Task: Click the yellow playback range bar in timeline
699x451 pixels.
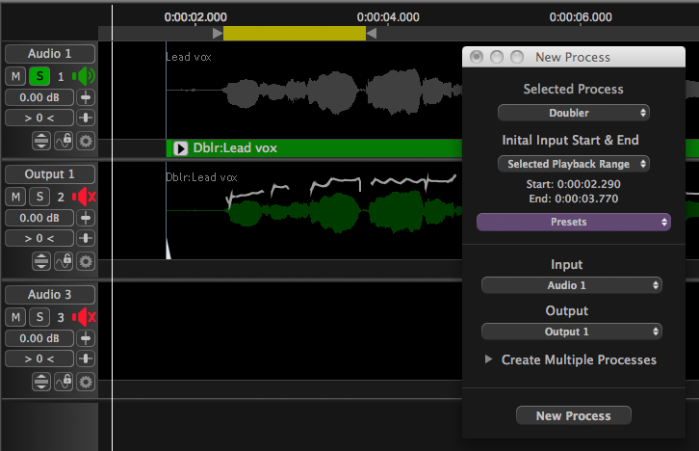Action: (x=294, y=34)
